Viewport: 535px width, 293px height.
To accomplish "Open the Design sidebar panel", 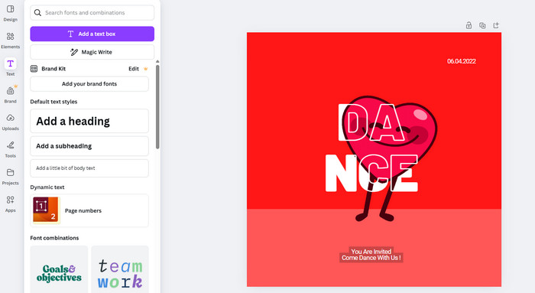I will [x=10, y=13].
